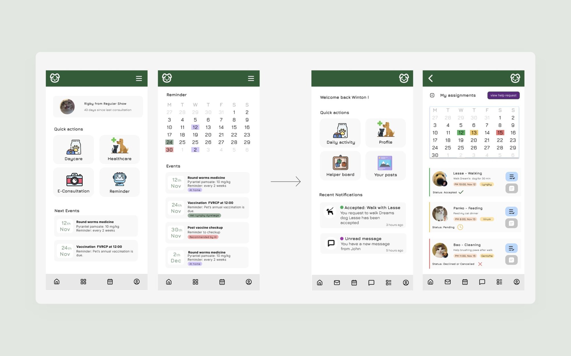Open the Daily activity quick action
Viewport: 571px width, 356px height.
click(x=341, y=133)
